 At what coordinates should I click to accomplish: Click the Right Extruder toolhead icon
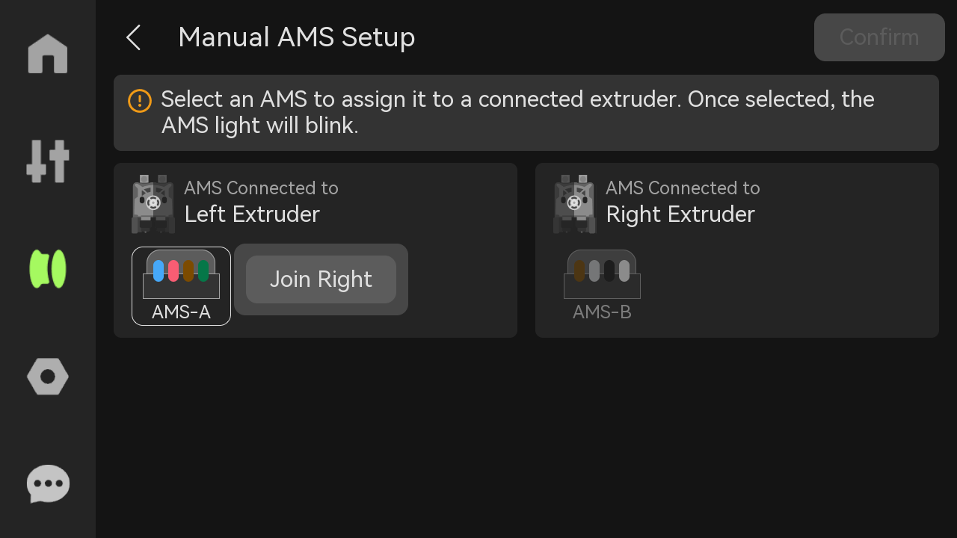click(575, 204)
